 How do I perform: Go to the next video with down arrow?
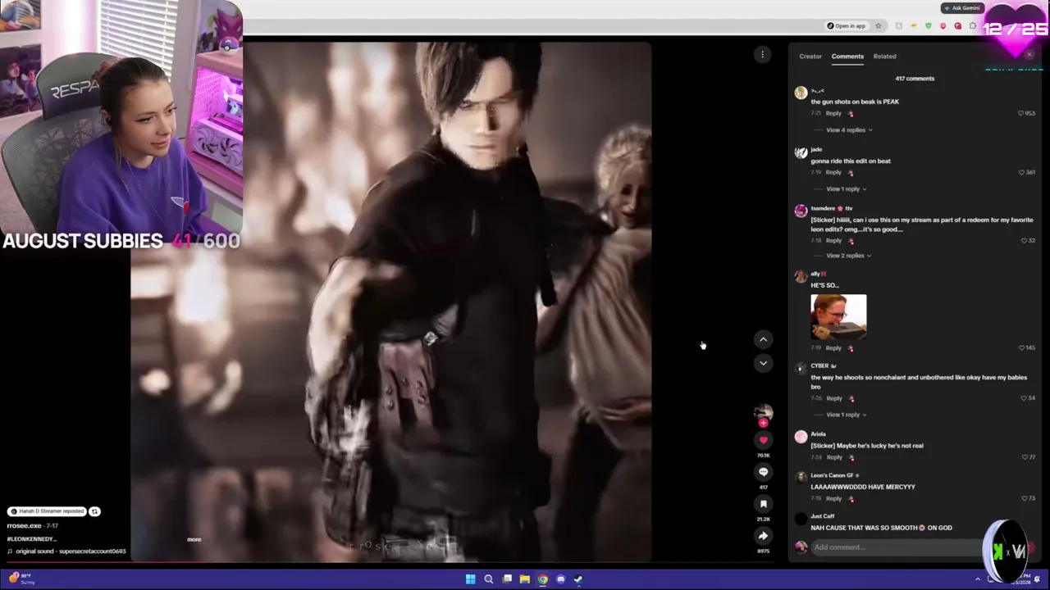point(763,363)
